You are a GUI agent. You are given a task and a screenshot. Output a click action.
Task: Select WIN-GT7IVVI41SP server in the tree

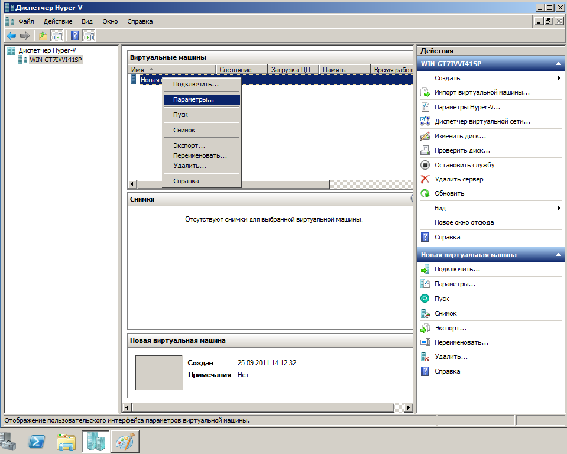pyautogui.click(x=56, y=60)
